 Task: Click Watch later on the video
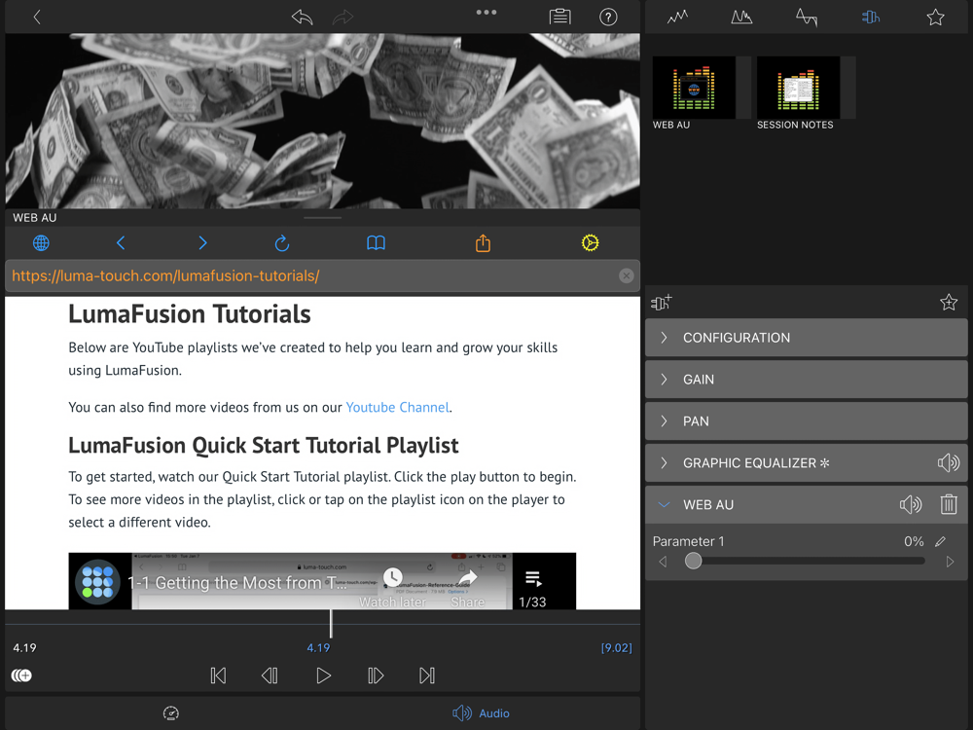392,588
